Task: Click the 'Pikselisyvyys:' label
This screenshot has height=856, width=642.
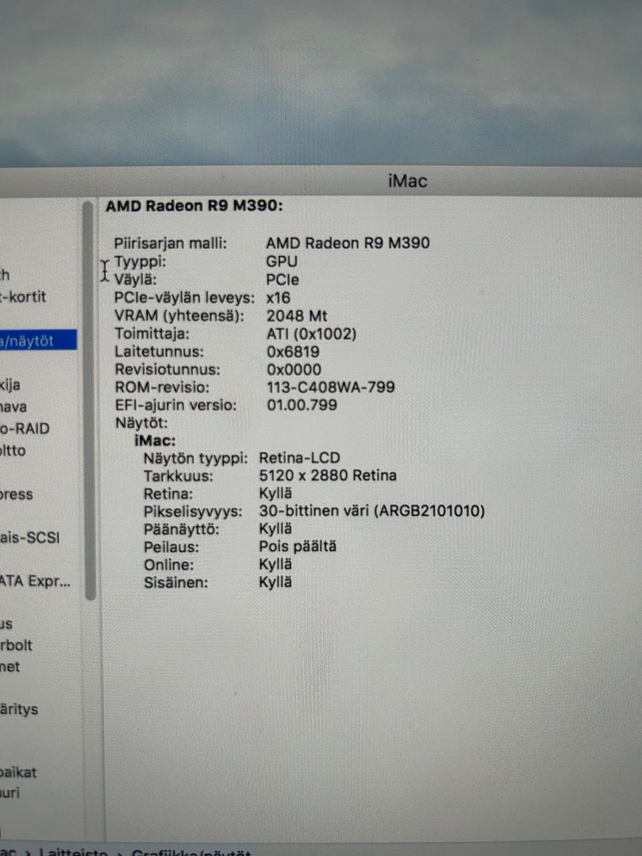Action: tap(193, 512)
